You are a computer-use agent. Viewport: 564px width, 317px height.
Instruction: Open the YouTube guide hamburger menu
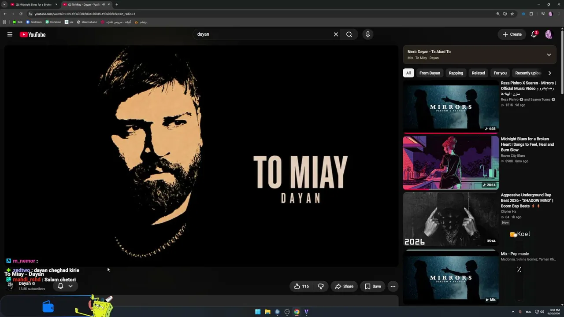[10, 34]
